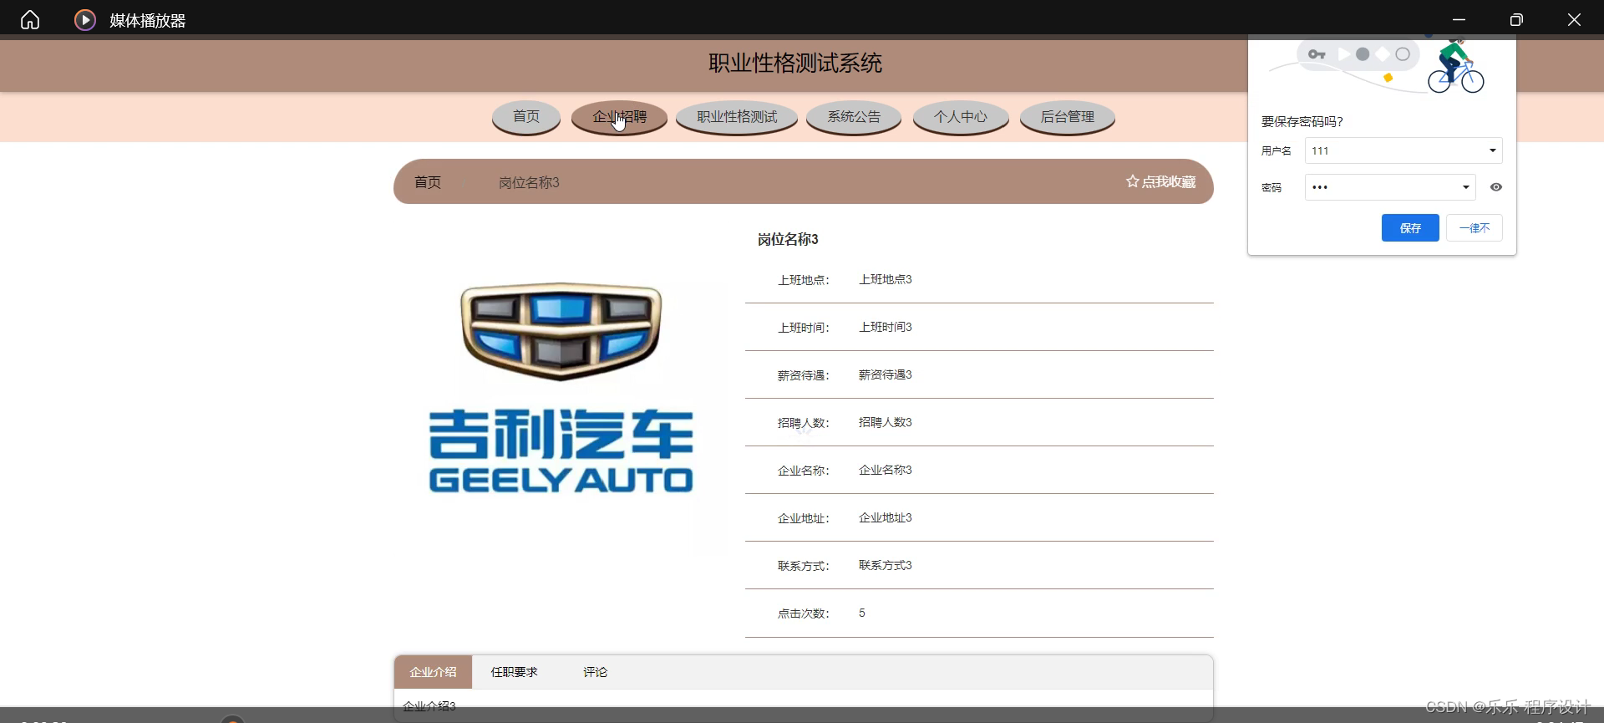The width and height of the screenshot is (1604, 723).
Task: Click the 联系方式3 value
Action: tap(886, 565)
